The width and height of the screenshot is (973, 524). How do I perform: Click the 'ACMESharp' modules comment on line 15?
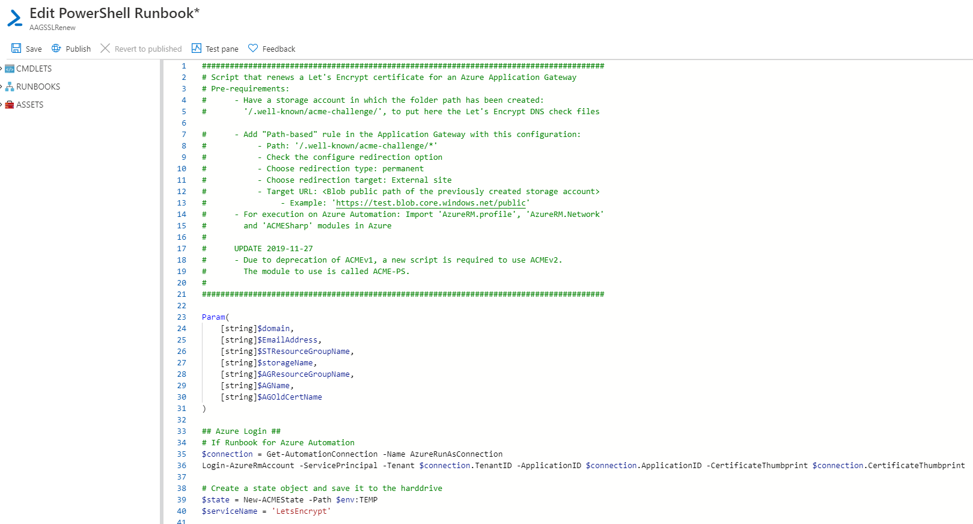coord(317,226)
